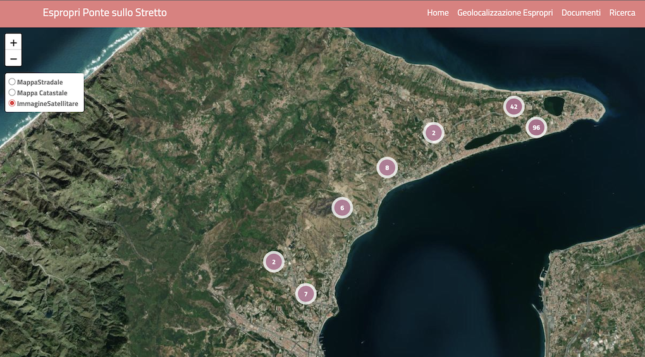Viewport: 645px width, 357px height.
Task: Open the Home menu item
Action: (438, 13)
